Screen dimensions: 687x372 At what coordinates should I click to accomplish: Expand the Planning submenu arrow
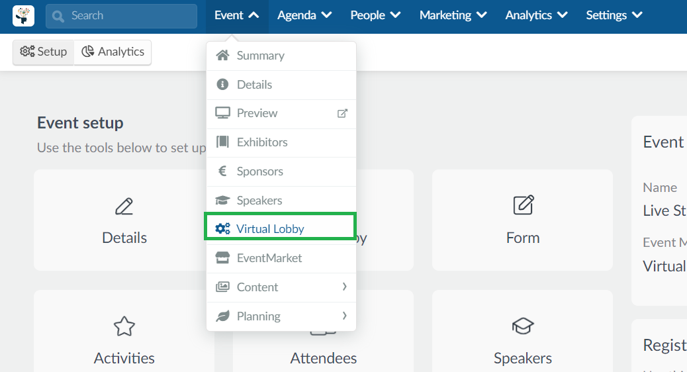(344, 316)
